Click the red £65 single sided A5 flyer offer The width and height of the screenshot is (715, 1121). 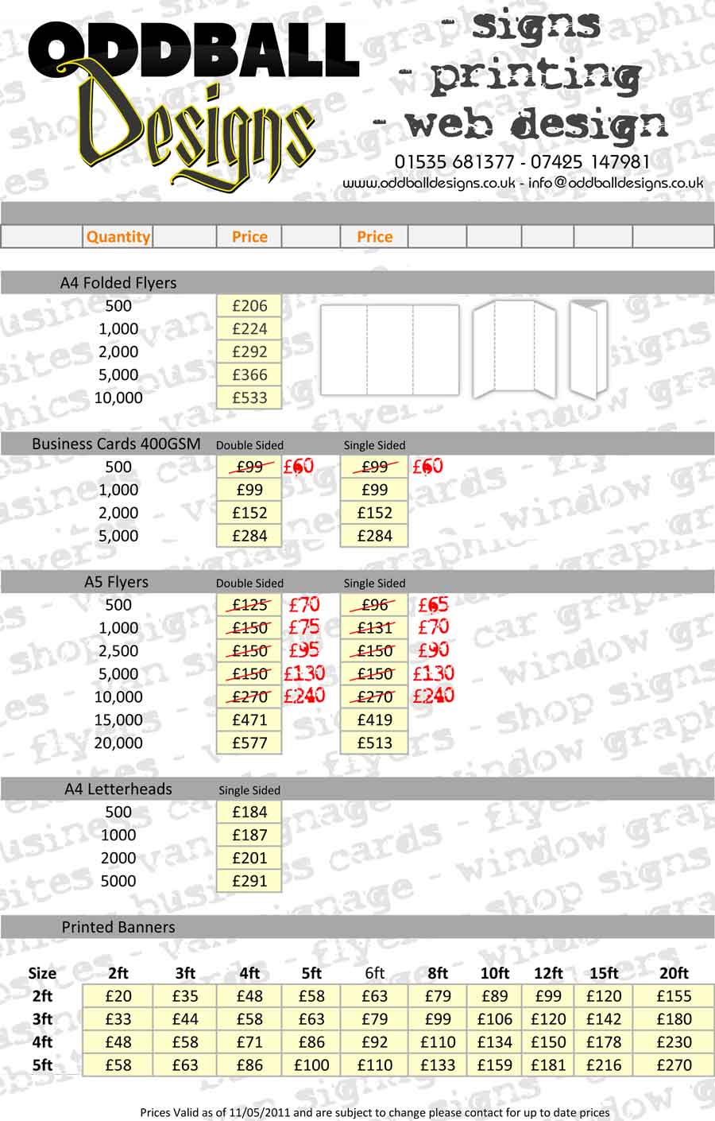pyautogui.click(x=433, y=605)
